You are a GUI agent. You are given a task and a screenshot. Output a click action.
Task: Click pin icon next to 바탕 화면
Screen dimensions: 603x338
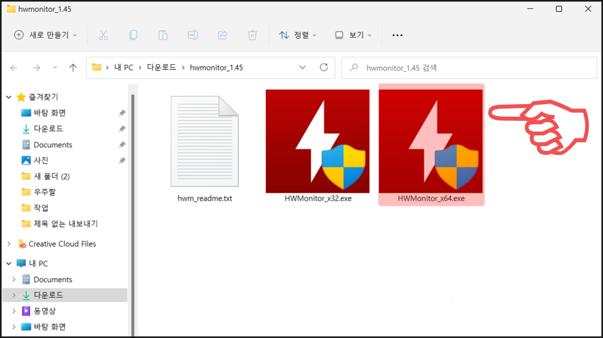122,113
